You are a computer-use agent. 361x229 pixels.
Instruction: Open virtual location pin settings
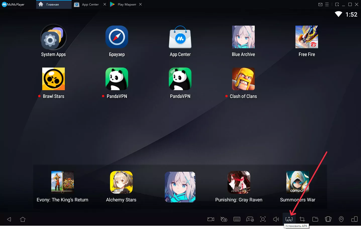(341, 219)
